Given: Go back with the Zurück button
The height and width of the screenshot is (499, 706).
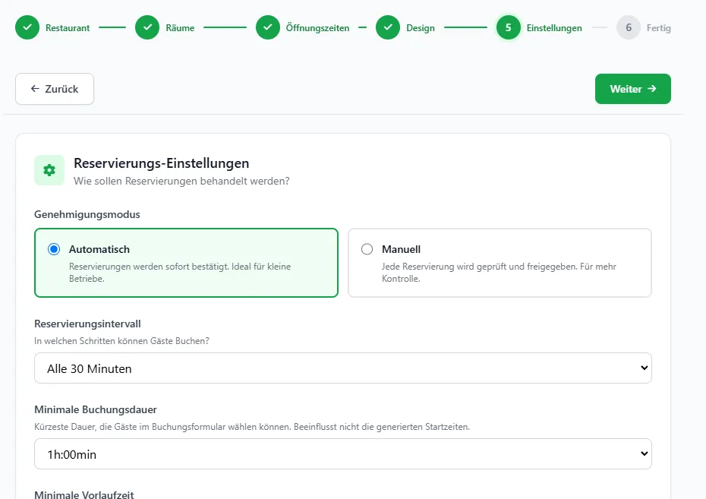Looking at the screenshot, I should pyautogui.click(x=55, y=89).
